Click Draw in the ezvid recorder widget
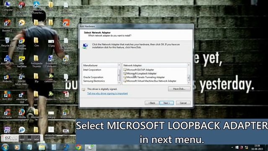This screenshot has height=151, width=268. click(36, 138)
